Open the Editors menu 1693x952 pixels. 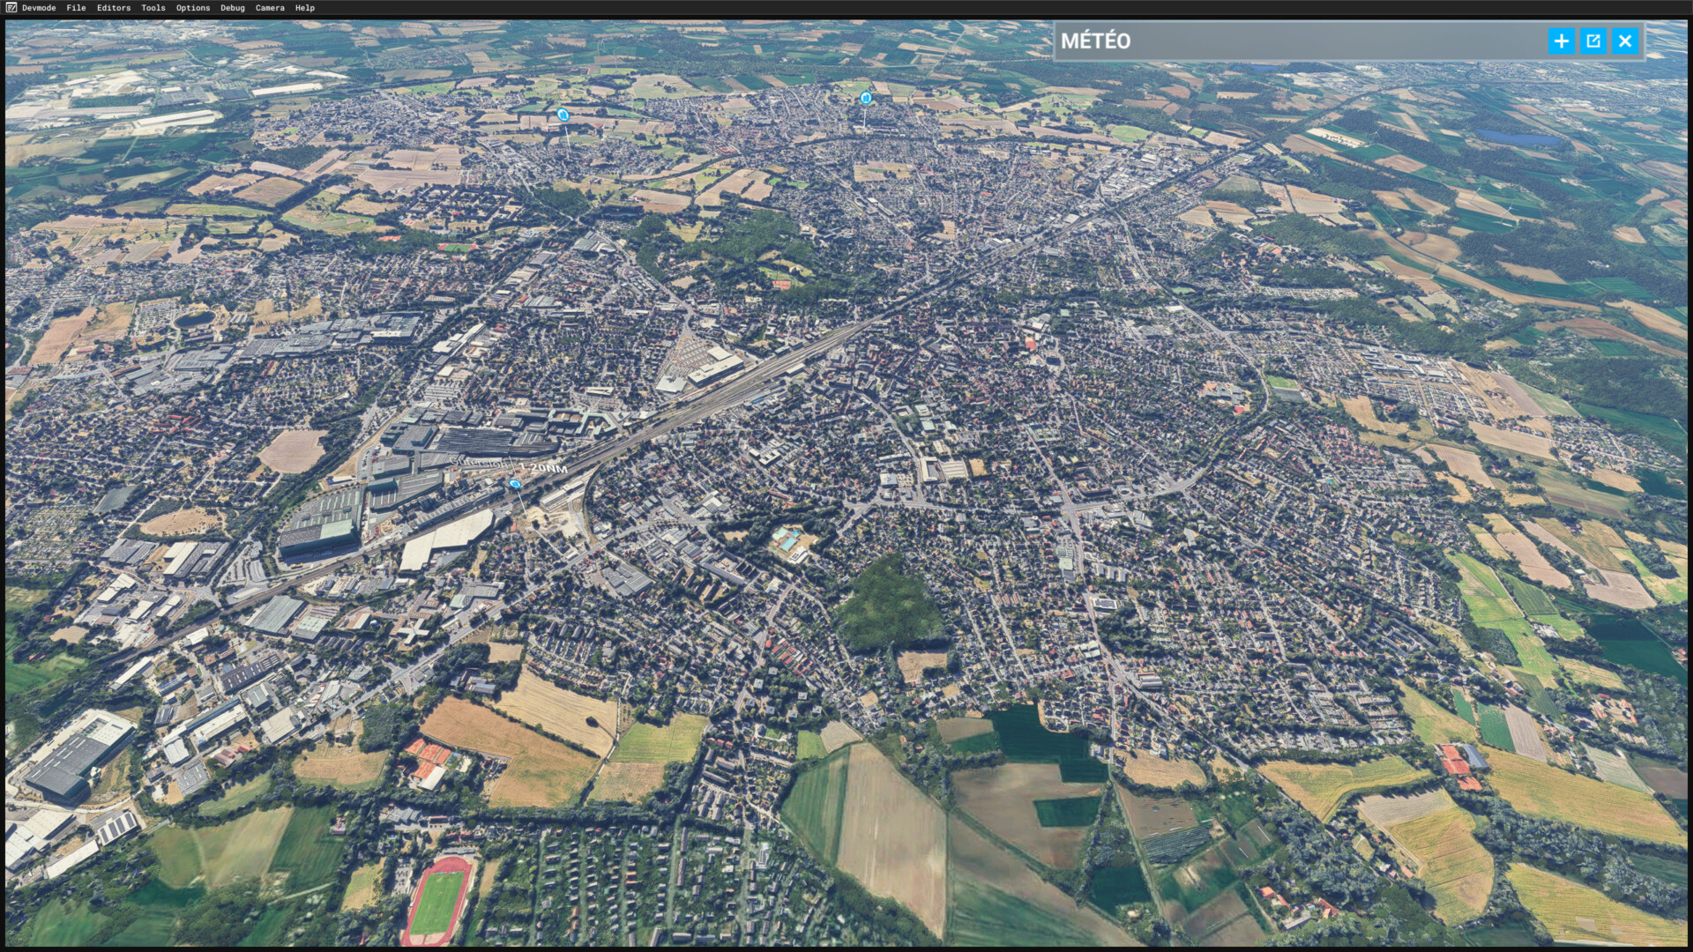click(x=114, y=8)
